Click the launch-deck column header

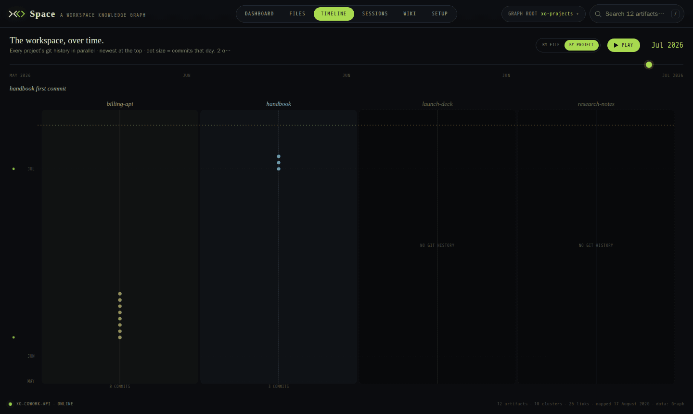coord(437,104)
